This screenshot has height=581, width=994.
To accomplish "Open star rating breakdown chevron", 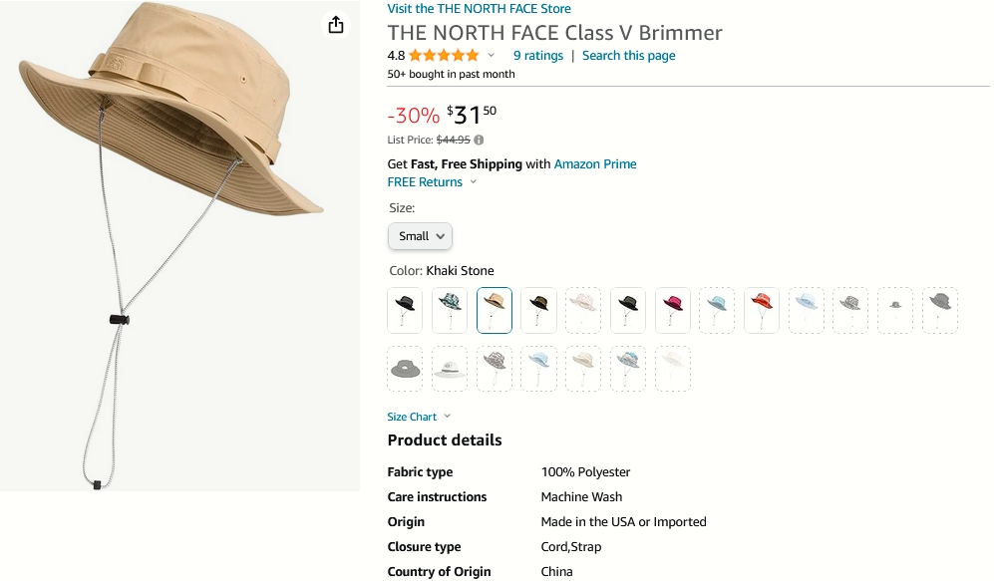I will click(x=491, y=56).
